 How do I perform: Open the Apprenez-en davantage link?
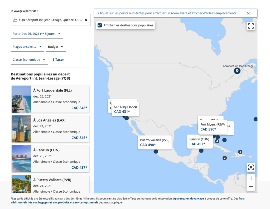(x=188, y=198)
